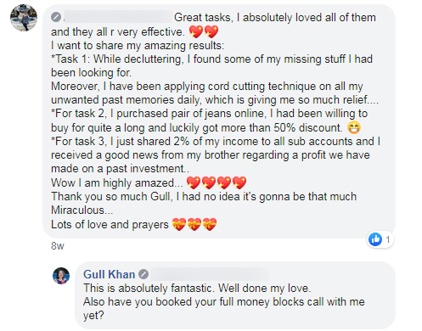Image resolution: width=422 pixels, height=331 pixels.
Task: Select the "Great tasks" comment text bubble
Action: click(x=219, y=121)
